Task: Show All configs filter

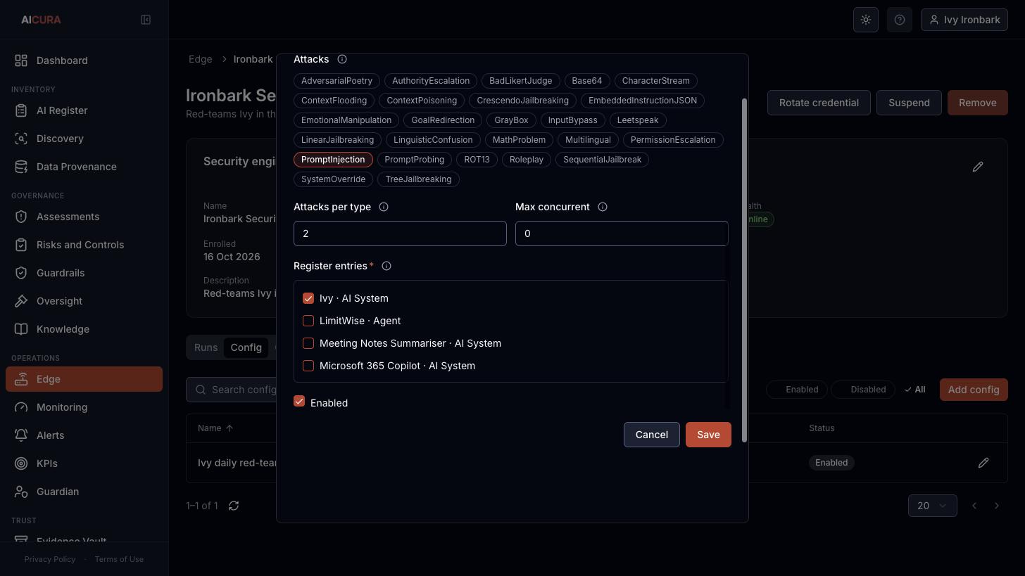Action: click(915, 390)
